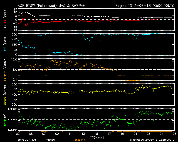Click the green Temp (K) axis label
The height and width of the screenshot is (142, 178).
click(4, 120)
